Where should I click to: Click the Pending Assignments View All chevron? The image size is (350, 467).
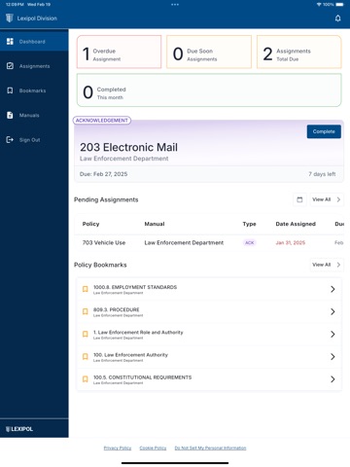[x=338, y=199]
